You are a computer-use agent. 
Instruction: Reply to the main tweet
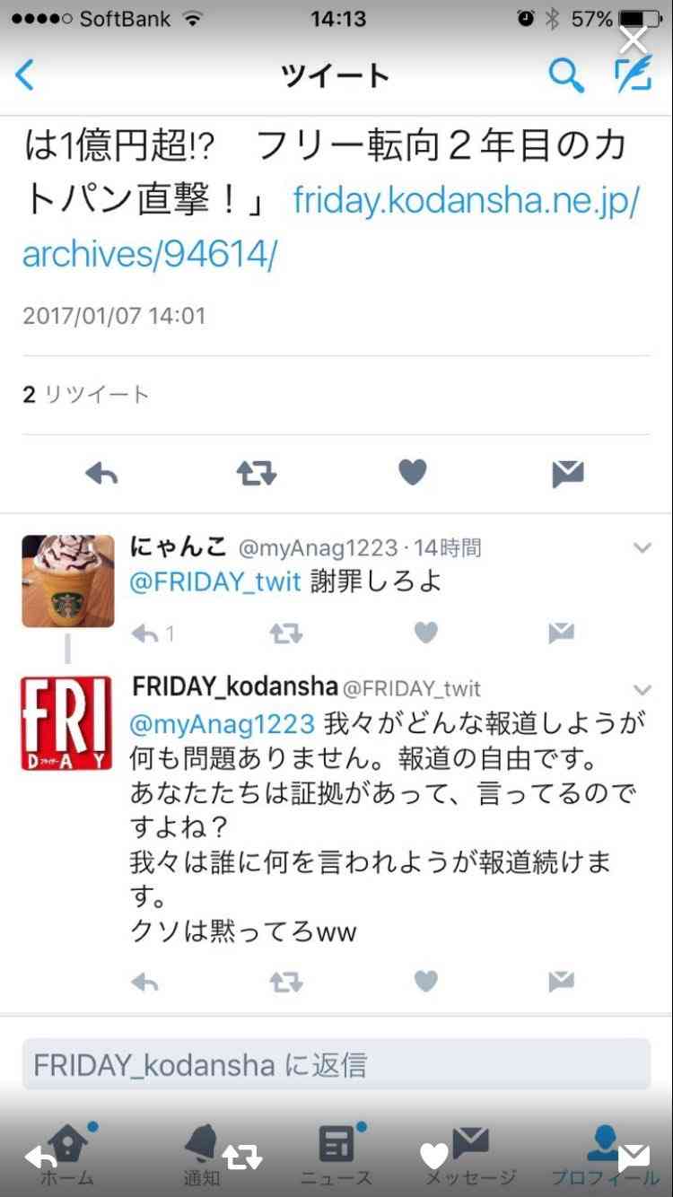coord(101,473)
